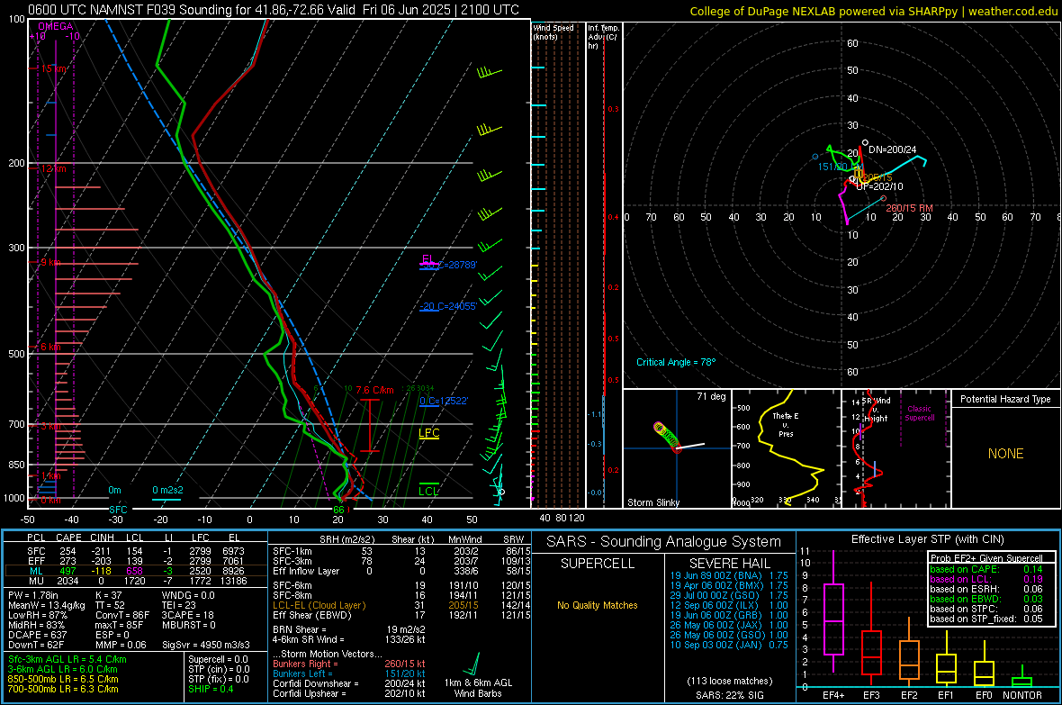Image resolution: width=1062 pixels, height=705 pixels.
Task: Select the magenta EL level label
Action: pyautogui.click(x=428, y=259)
